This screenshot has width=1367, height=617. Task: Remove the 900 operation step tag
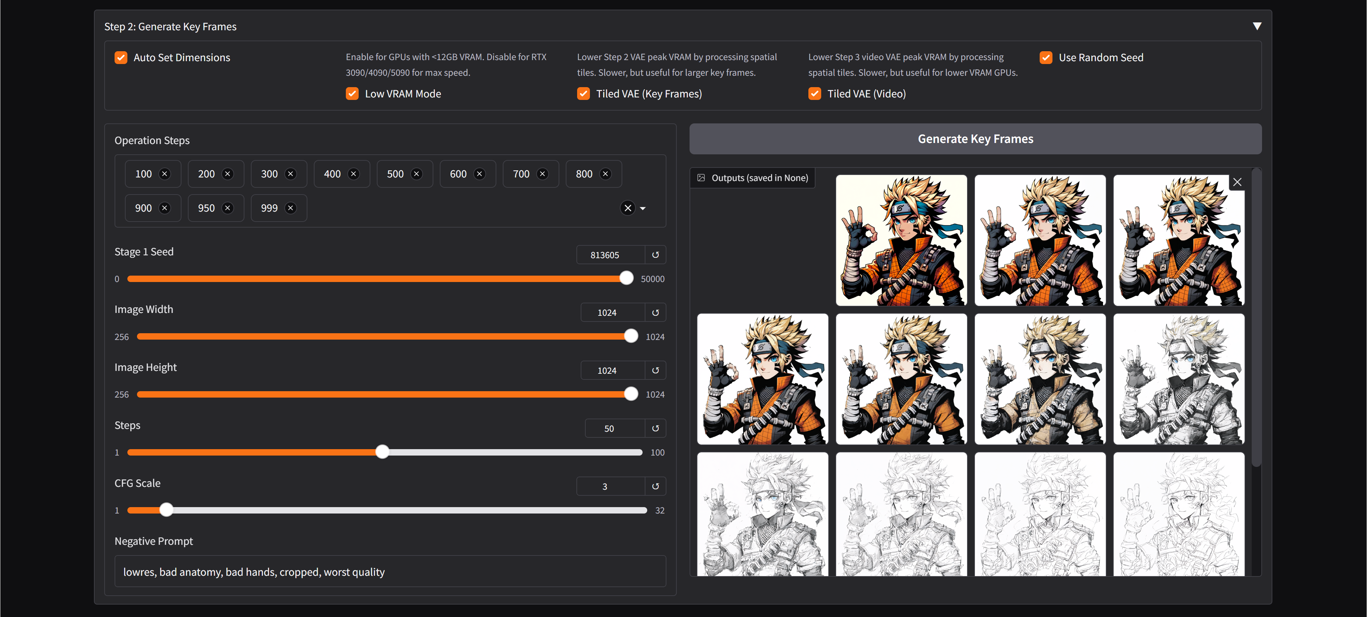tap(164, 208)
